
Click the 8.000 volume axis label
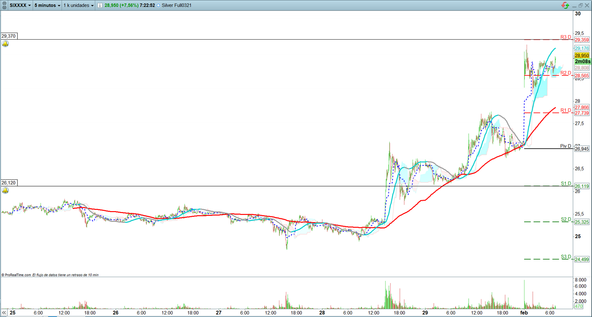coord(581,280)
